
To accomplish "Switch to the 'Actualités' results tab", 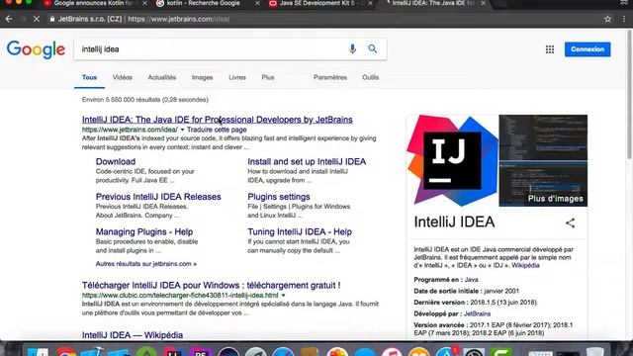I will pyautogui.click(x=162, y=77).
